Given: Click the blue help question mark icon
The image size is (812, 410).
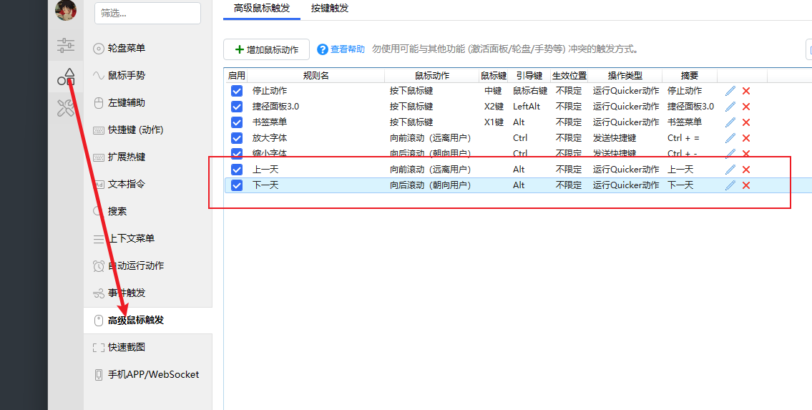Looking at the screenshot, I should pyautogui.click(x=323, y=49).
